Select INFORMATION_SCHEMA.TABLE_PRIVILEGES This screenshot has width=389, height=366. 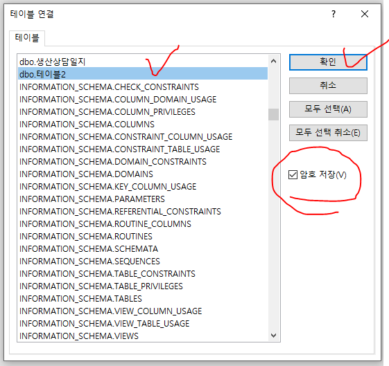coord(143,286)
